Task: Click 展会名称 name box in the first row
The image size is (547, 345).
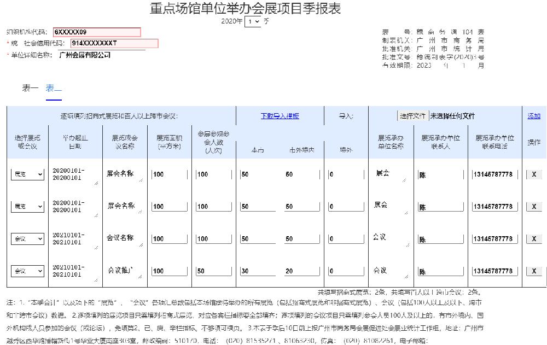Action: click(x=124, y=175)
